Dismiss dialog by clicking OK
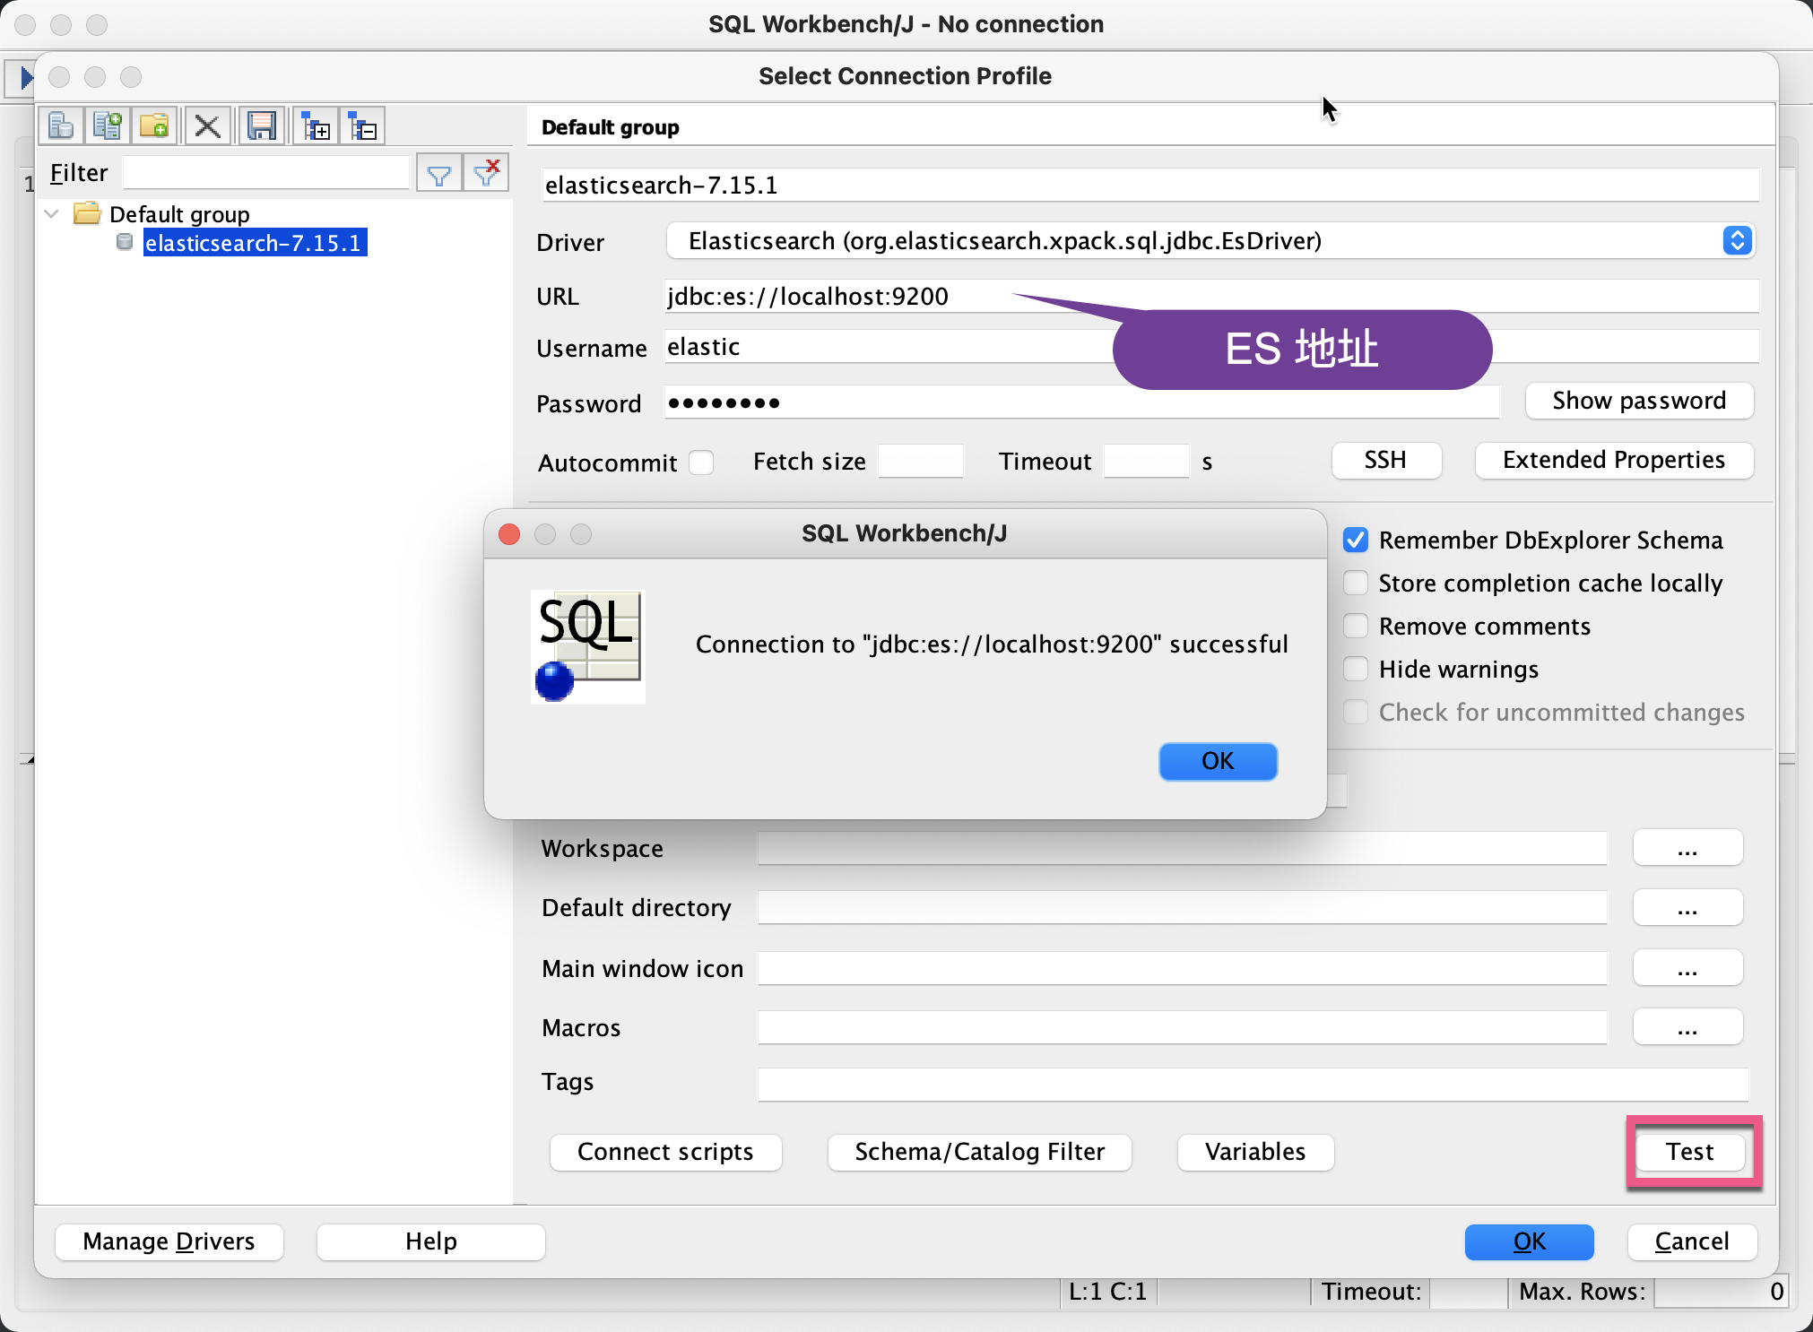Screen dimensions: 1813x1332 [1217, 761]
